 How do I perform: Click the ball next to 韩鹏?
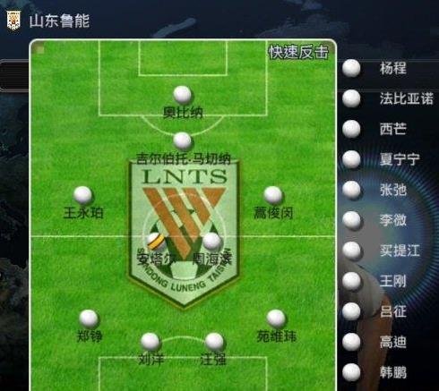click(x=351, y=372)
